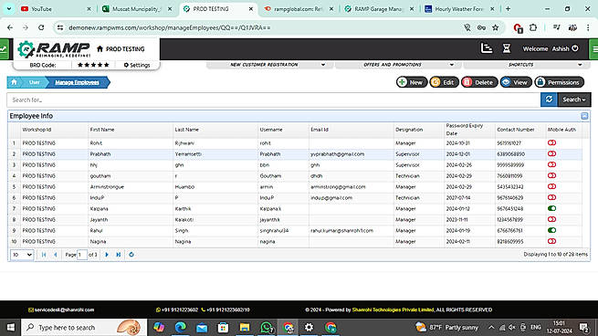Image resolution: width=598 pixels, height=336 pixels.
Task: Open a new browser tab
Action: click(508, 9)
